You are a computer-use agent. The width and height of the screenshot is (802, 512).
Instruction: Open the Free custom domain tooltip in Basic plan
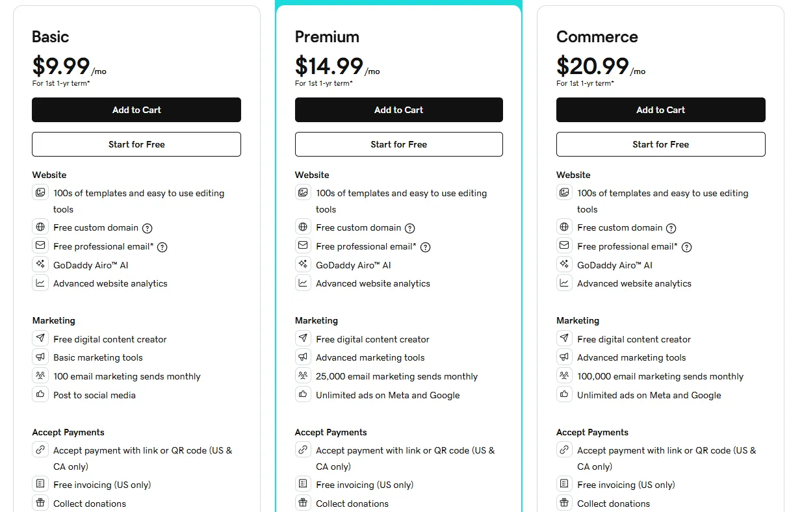148,228
